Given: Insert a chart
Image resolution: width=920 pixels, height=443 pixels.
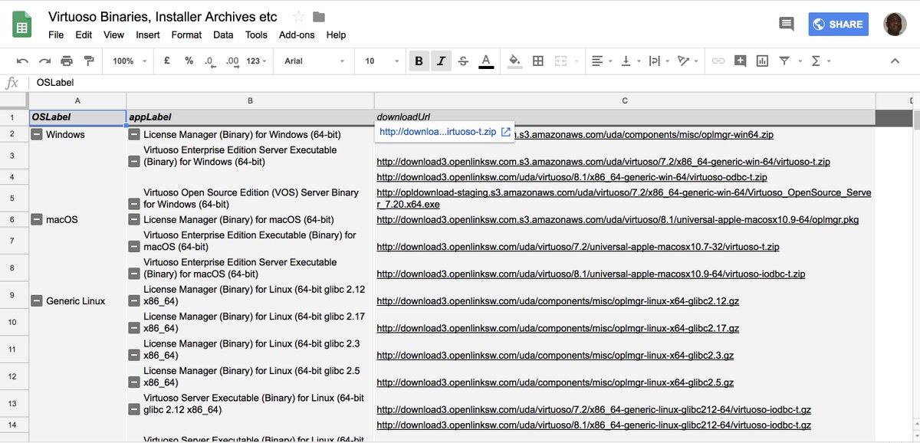Looking at the screenshot, I should click(x=762, y=61).
